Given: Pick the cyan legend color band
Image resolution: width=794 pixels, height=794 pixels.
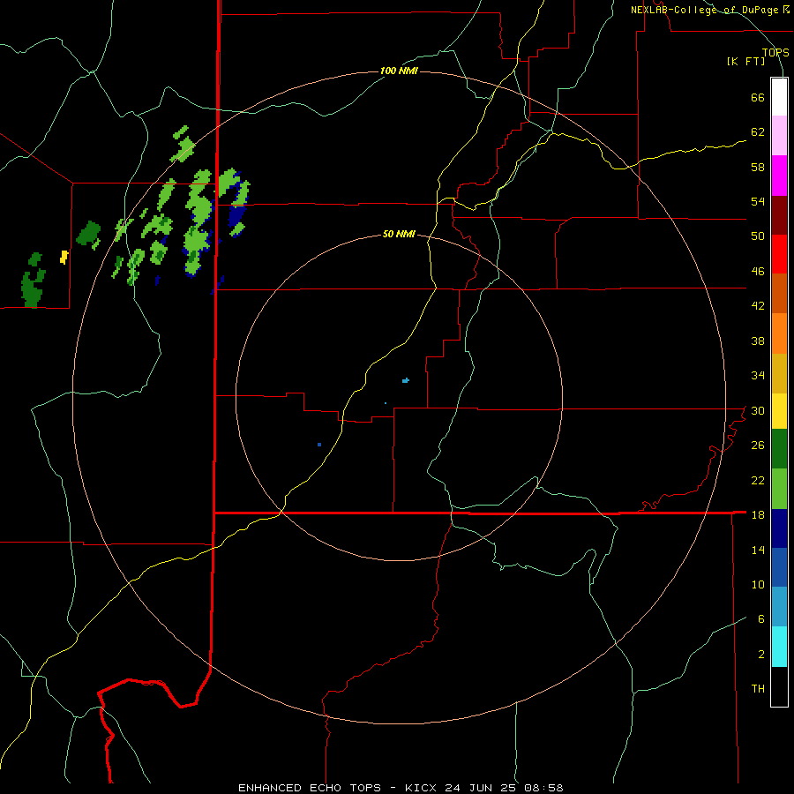Looking at the screenshot, I should 779,647.
